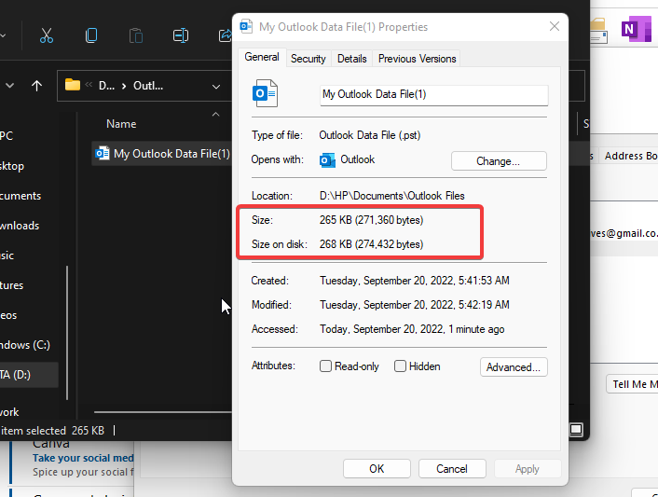Click the D... breadcrumb in address bar

(x=106, y=86)
